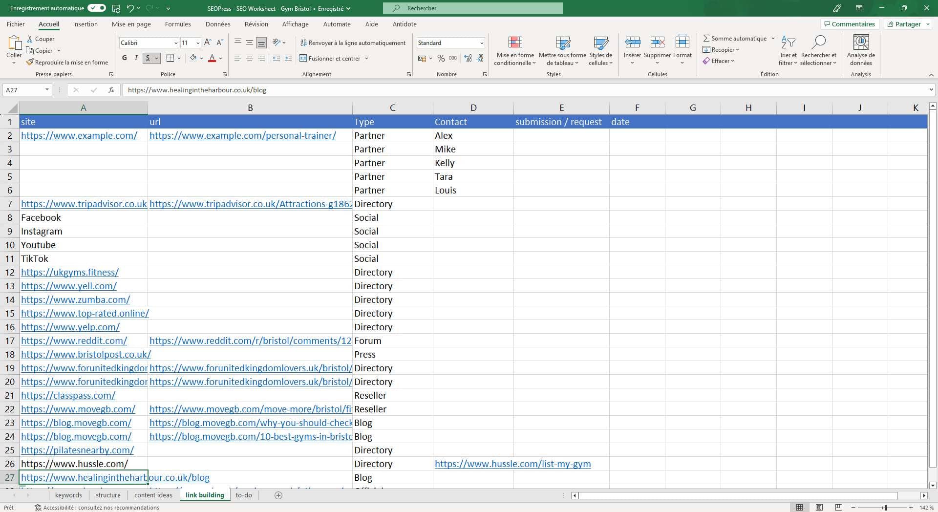This screenshot has width=938, height=512.
Task: Open the Standard number format dropdown
Action: 482,43
